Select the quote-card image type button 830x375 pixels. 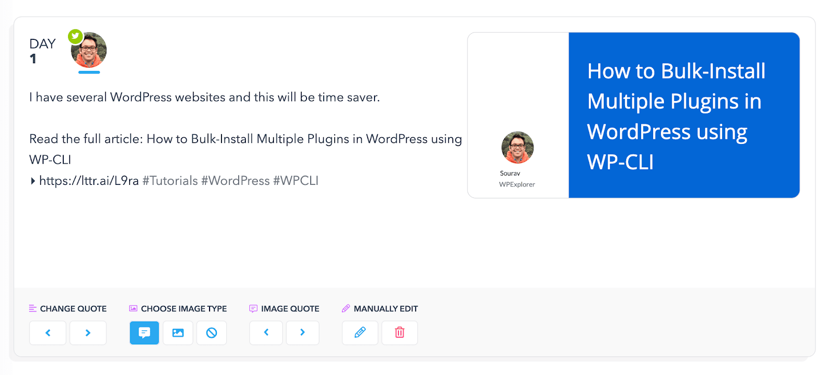click(144, 333)
